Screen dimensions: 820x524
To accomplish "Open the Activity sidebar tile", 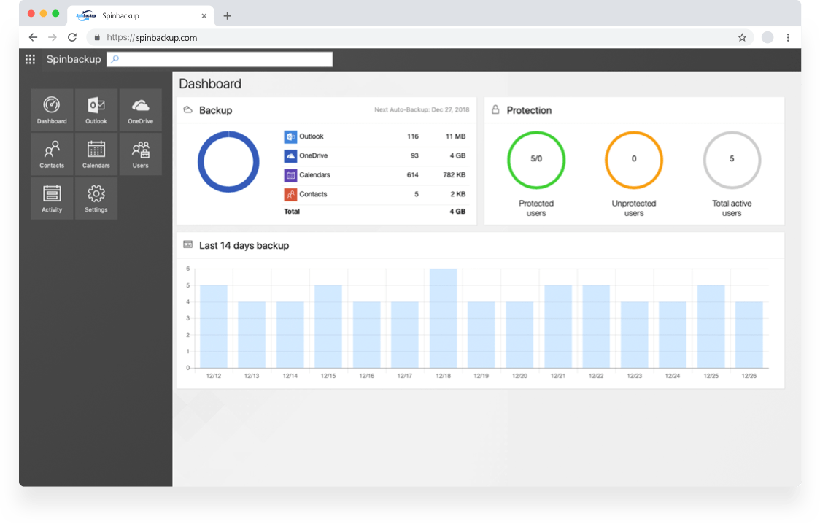I will [52, 199].
